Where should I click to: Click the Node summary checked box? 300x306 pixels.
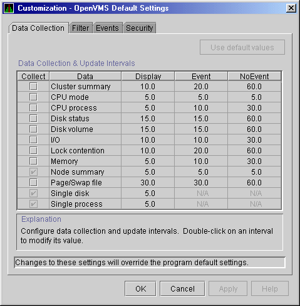[x=33, y=172]
